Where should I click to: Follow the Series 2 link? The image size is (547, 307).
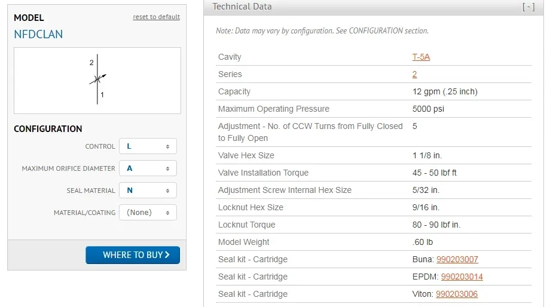tap(414, 75)
